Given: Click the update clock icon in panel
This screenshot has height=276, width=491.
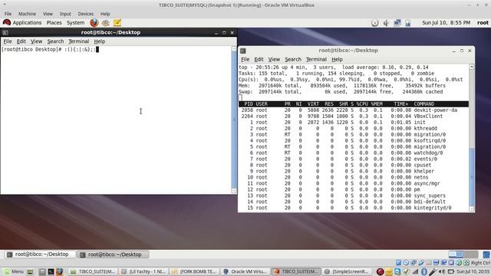Looking at the screenshot, I should coord(375,23).
